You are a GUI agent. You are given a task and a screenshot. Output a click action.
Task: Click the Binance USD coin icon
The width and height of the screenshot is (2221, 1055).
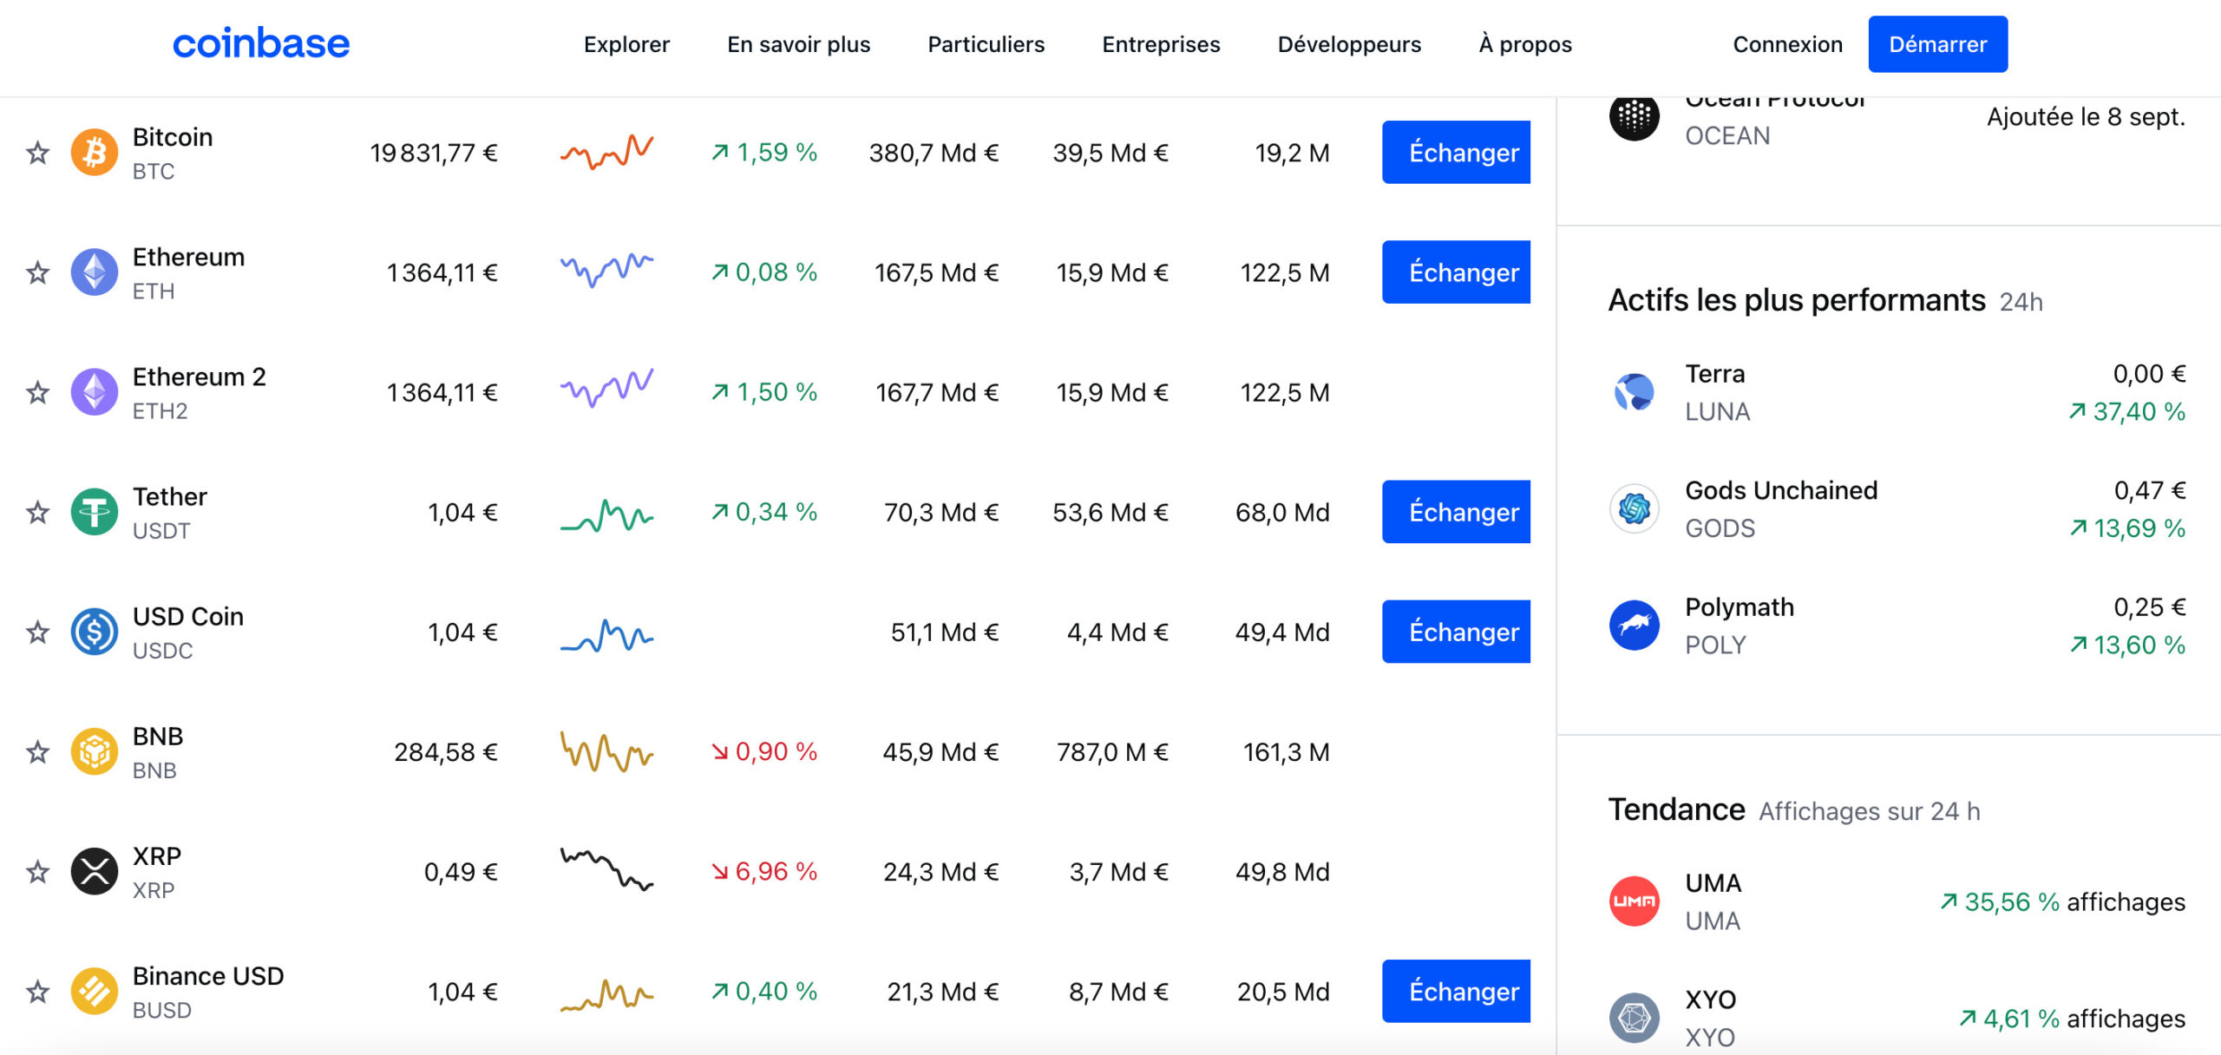point(95,991)
